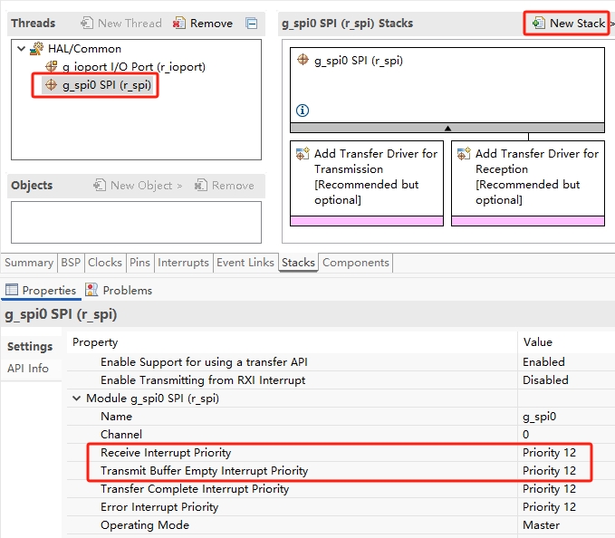Select the Settings side tab
The width and height of the screenshot is (615, 538).
tap(30, 347)
